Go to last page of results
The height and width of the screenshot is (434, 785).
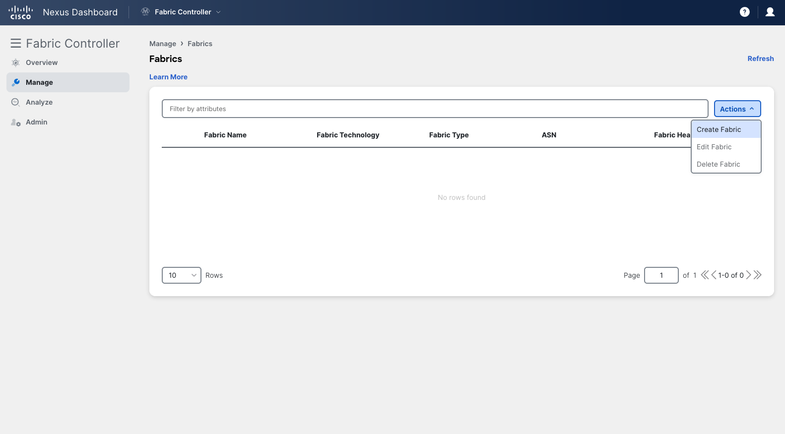757,275
